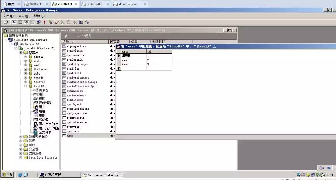The image size is (336, 180).
Task: Show the diagram pane toolbar icon
Action: [14, 22]
